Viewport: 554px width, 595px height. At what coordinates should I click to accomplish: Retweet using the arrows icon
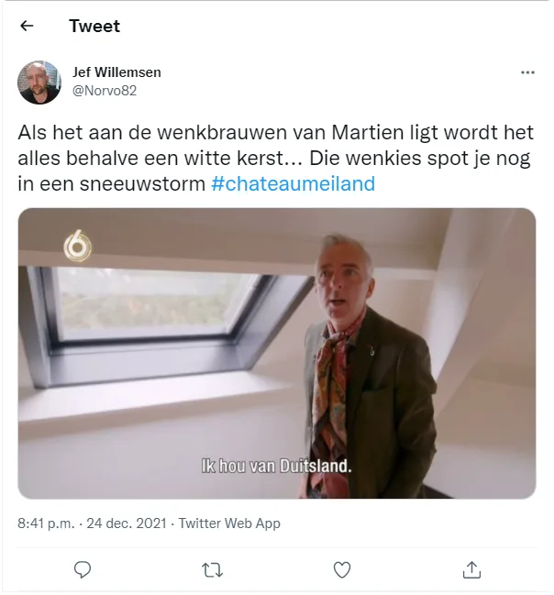(212, 570)
